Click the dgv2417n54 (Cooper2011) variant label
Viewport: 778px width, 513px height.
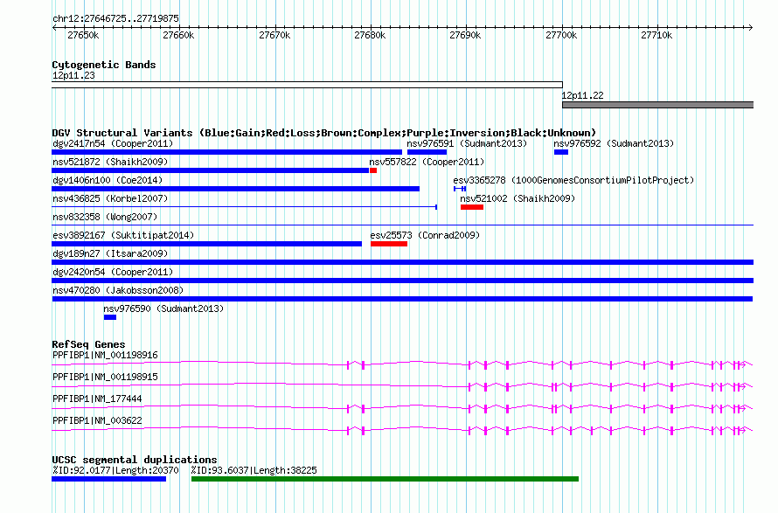[x=113, y=144]
